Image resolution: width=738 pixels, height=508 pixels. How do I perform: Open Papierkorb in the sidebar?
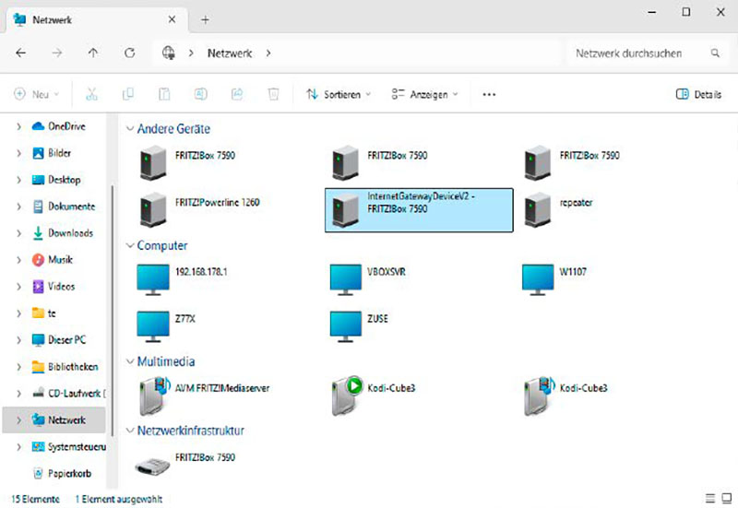[62, 473]
